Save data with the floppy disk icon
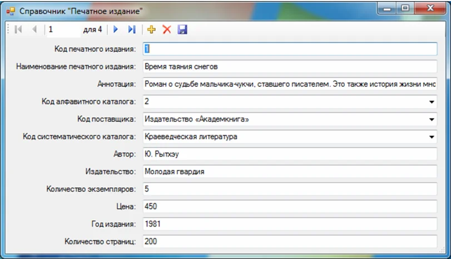Viewport: 451px width, 259px height. coord(182,30)
